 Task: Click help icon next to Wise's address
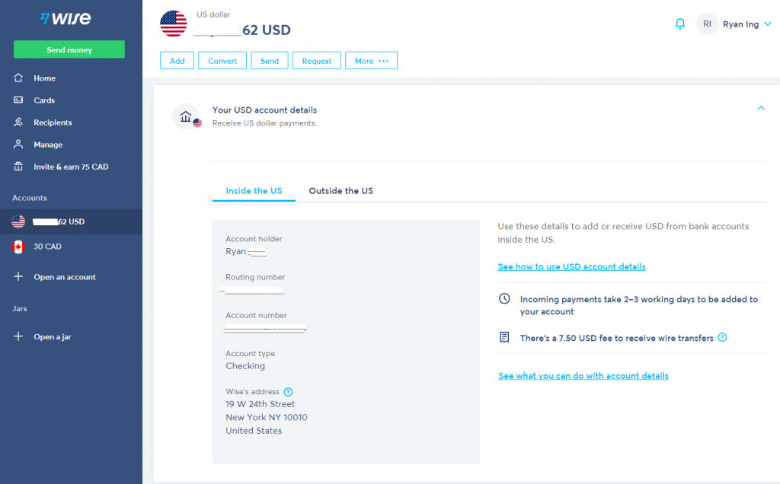click(x=288, y=392)
